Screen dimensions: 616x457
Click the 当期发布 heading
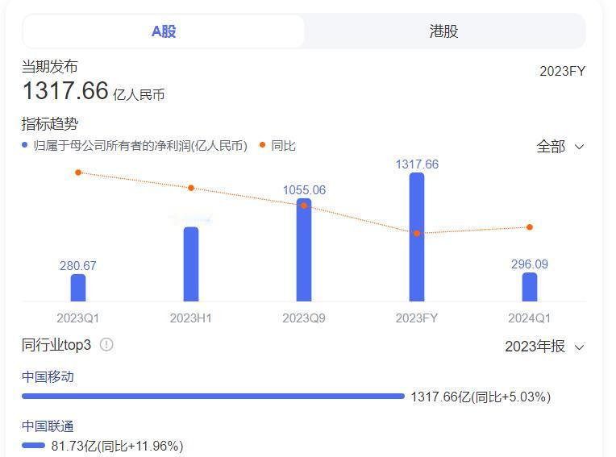tap(50, 67)
